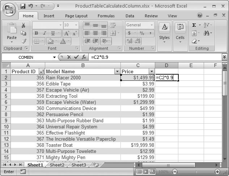Middle-align the cell contents

96,25
